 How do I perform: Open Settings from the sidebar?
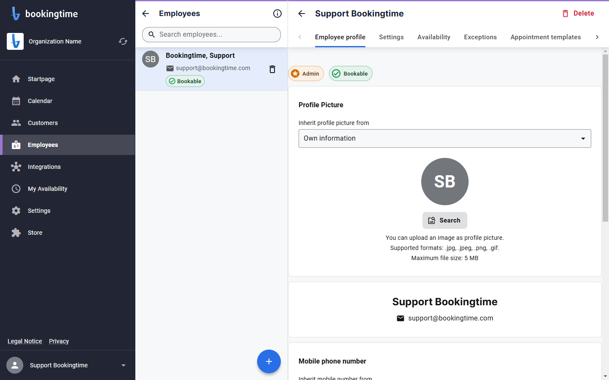point(68,211)
